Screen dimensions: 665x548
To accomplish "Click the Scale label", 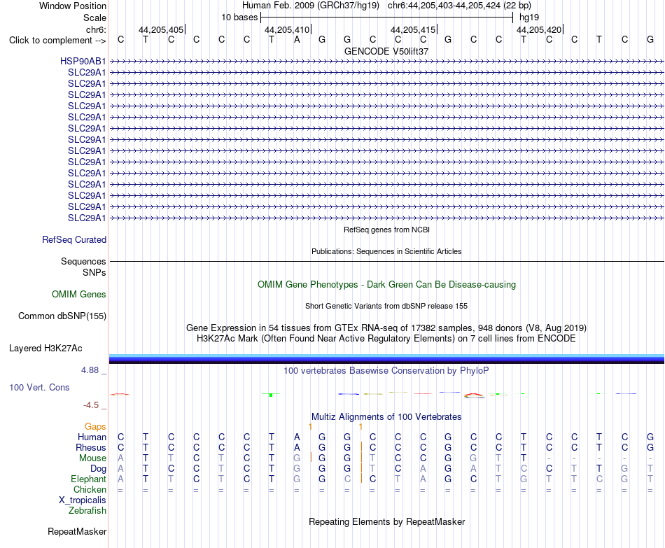I will (x=94, y=17).
